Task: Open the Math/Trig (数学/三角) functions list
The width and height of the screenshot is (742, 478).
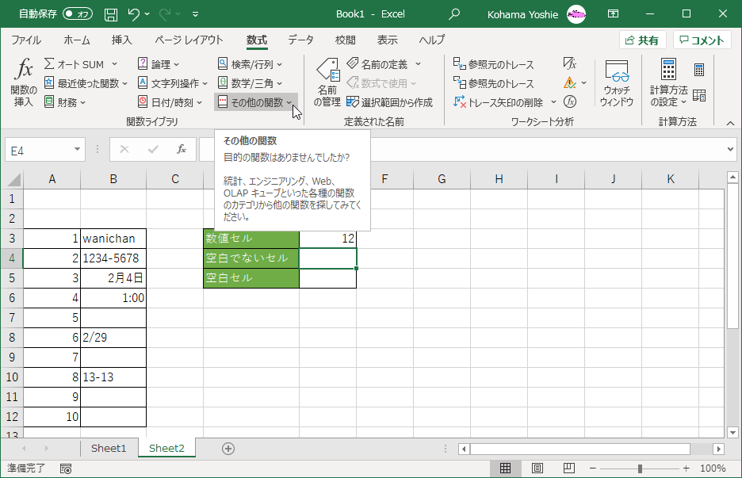Action: pos(251,83)
